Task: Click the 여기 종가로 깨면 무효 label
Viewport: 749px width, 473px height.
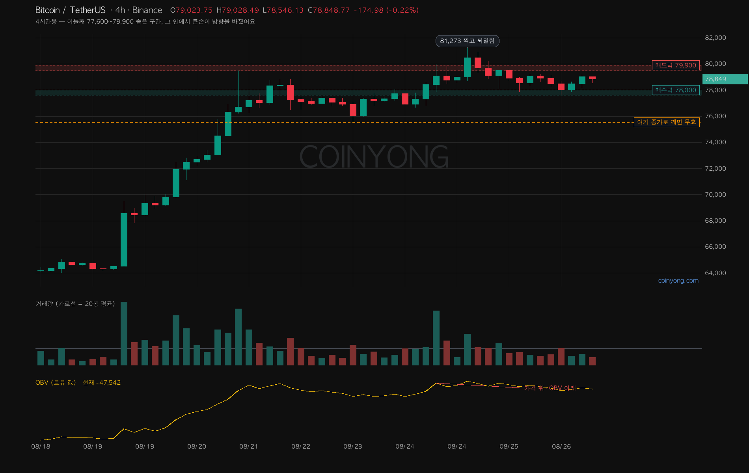Action: point(667,122)
